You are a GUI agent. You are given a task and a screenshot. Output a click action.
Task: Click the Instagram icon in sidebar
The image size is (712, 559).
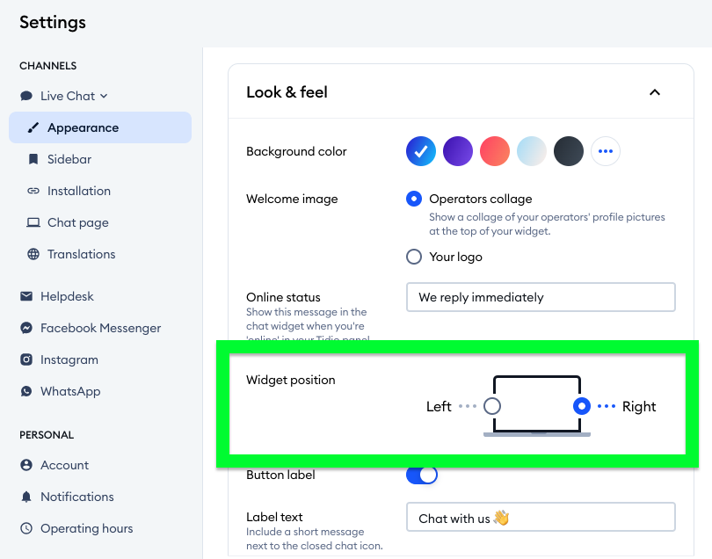(26, 359)
